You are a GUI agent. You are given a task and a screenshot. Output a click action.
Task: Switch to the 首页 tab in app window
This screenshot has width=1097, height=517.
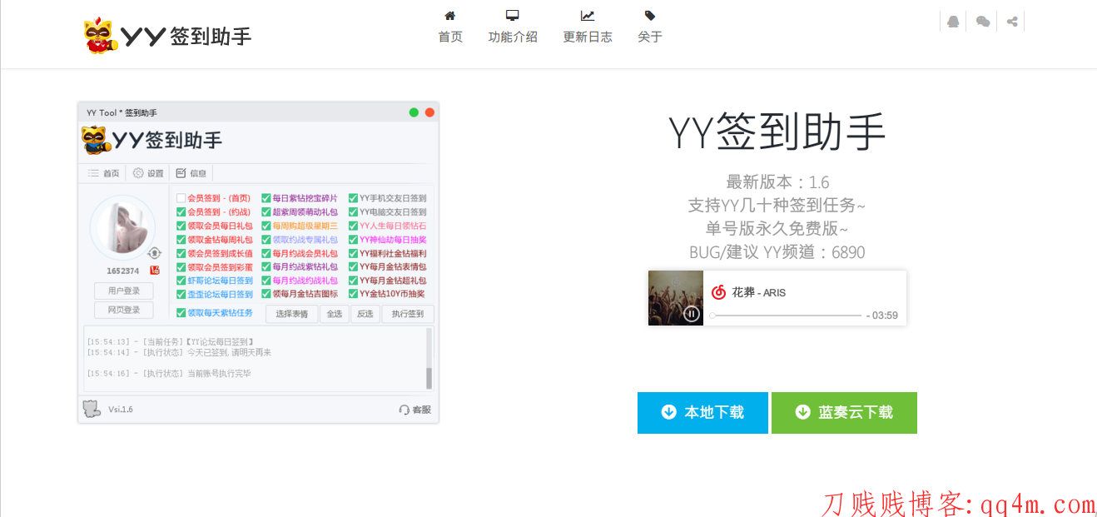pos(104,173)
